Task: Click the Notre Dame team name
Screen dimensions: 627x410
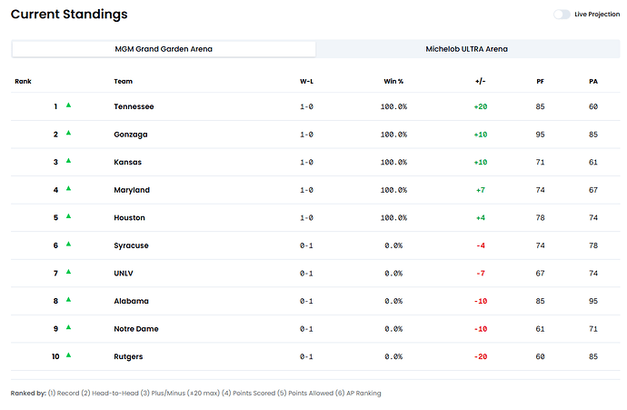Action: (135, 328)
